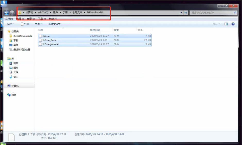This screenshot has width=242, height=145.
Task: Click 新建文件夹 button
Action: tap(54, 24)
